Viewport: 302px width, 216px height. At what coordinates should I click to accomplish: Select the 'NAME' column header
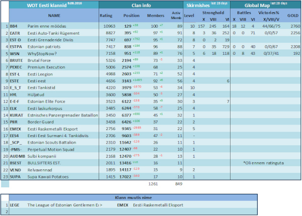coord(54,16)
